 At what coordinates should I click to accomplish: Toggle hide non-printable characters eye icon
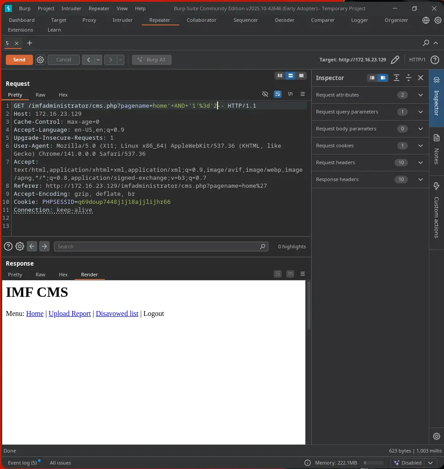tap(265, 94)
